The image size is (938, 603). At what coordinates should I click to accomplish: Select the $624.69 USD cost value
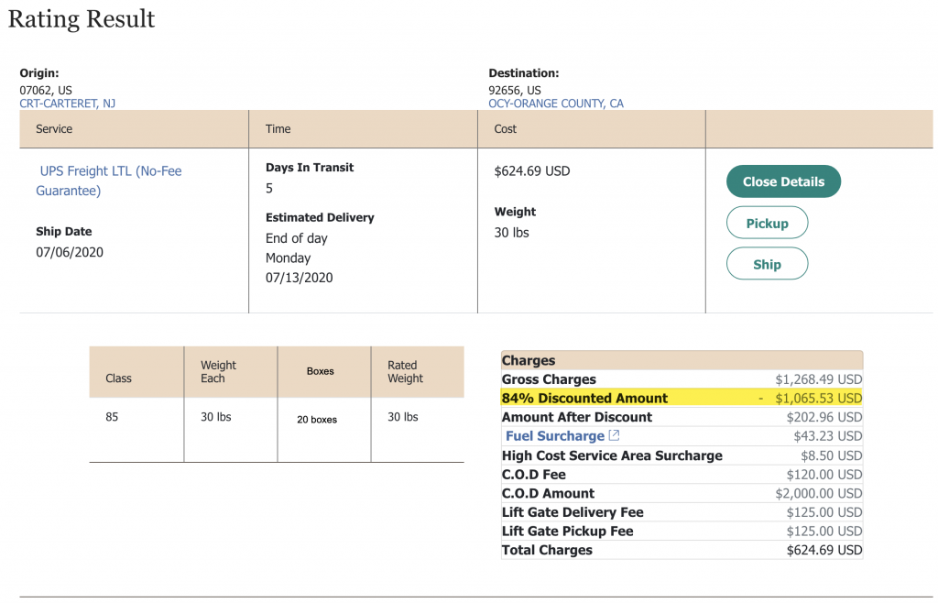point(532,171)
